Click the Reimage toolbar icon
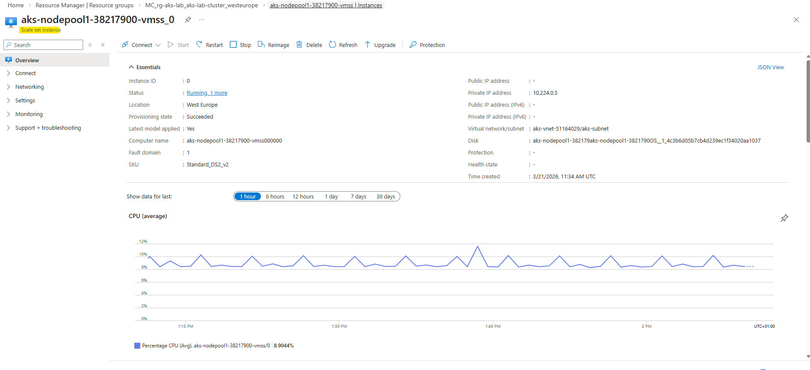The width and height of the screenshot is (810, 370). [x=261, y=44]
